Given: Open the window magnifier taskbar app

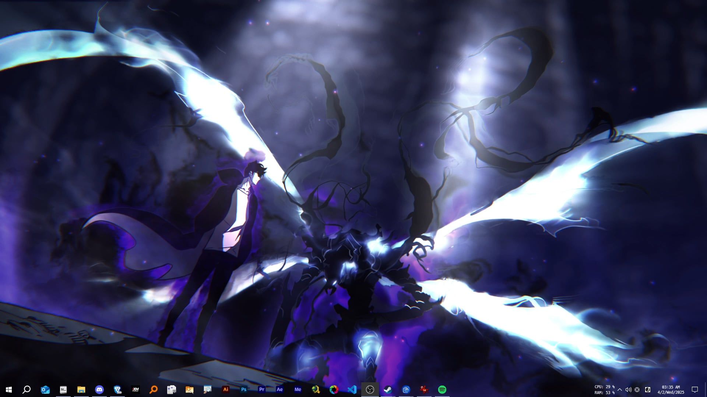Looking at the screenshot, I should coord(207,389).
